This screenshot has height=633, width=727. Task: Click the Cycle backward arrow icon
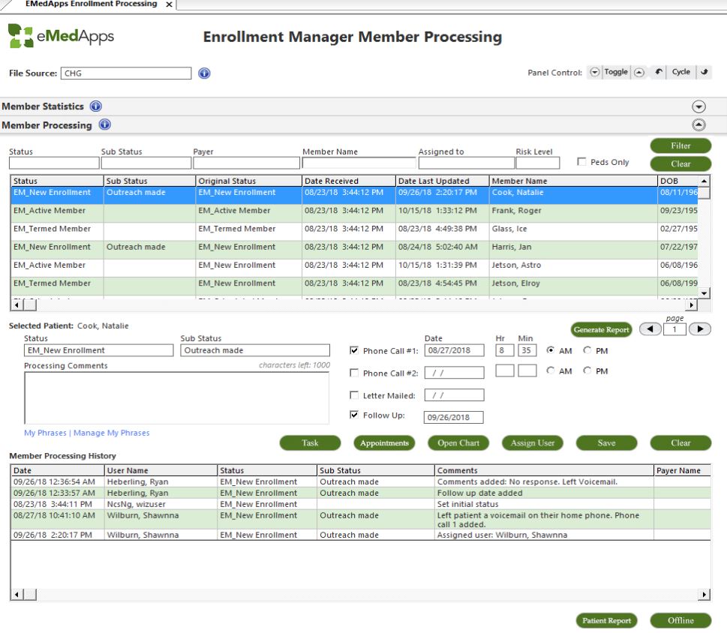coord(659,72)
